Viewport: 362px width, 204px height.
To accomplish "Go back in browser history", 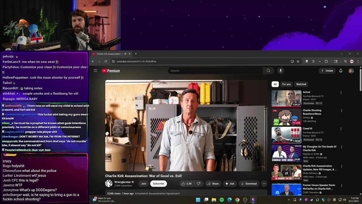I will [x=93, y=61].
